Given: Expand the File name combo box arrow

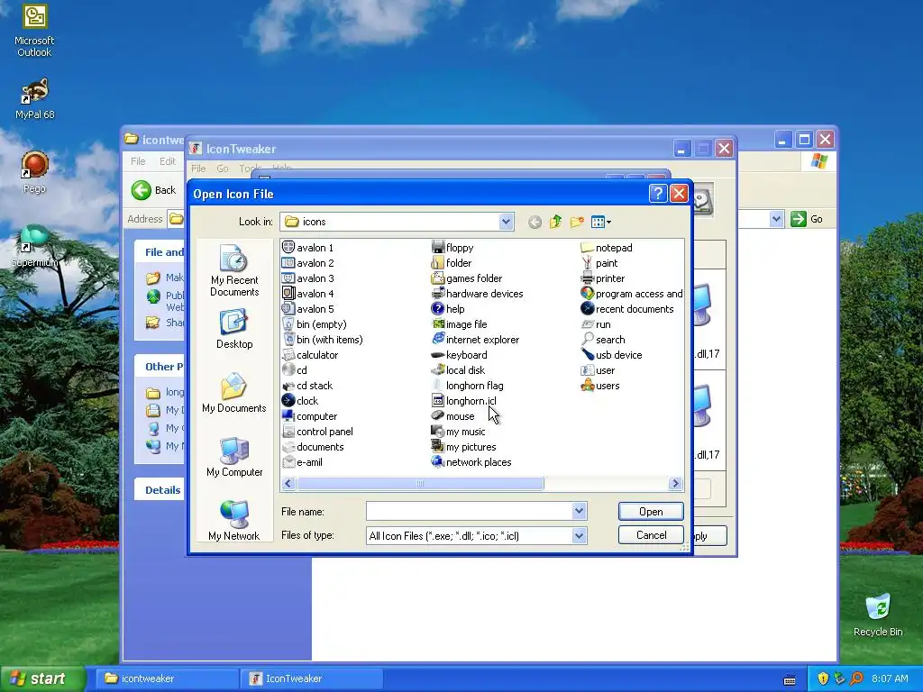Looking at the screenshot, I should pyautogui.click(x=580, y=511).
